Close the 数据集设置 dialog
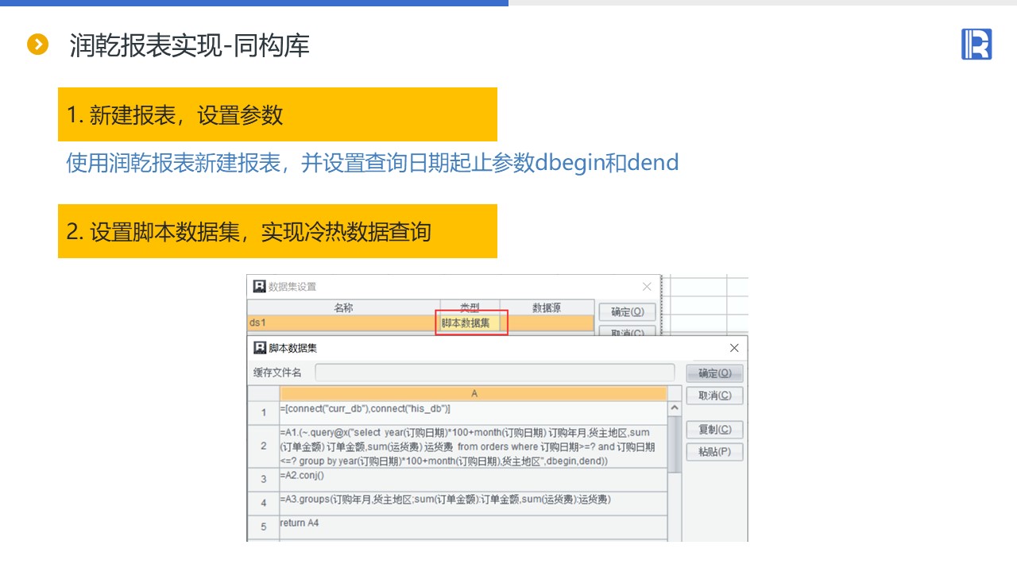 pos(647,287)
